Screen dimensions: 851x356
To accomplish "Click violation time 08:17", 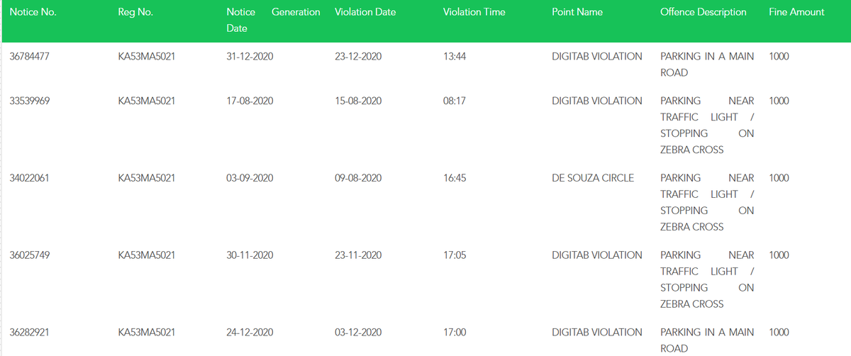I will (454, 101).
